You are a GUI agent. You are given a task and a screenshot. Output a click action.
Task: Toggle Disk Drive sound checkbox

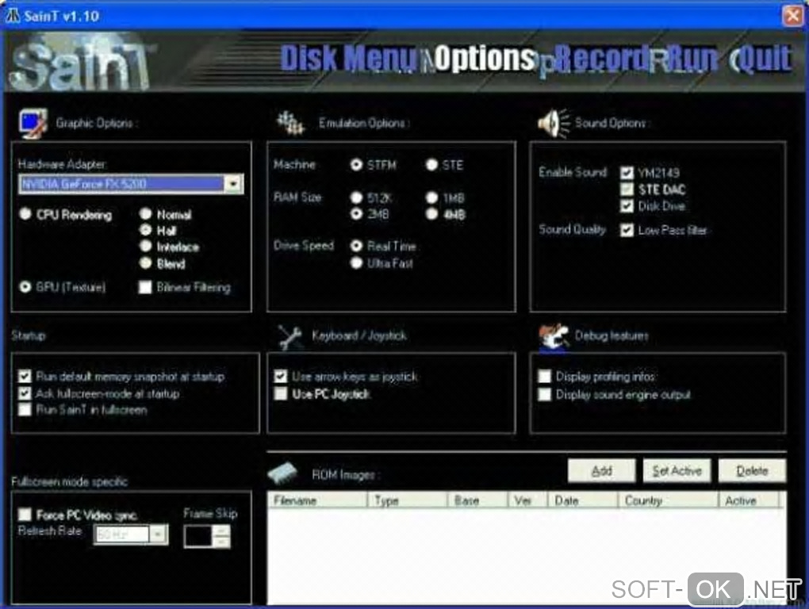pos(627,205)
